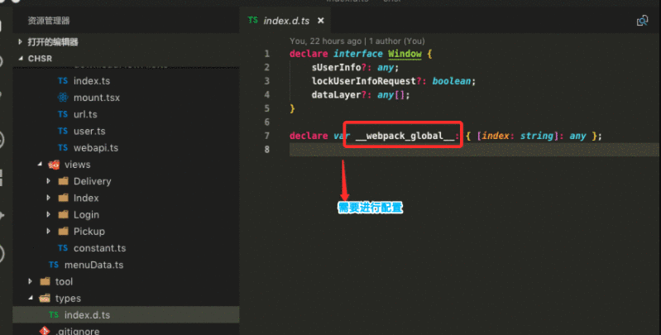Open the .gitignore file

[78, 331]
